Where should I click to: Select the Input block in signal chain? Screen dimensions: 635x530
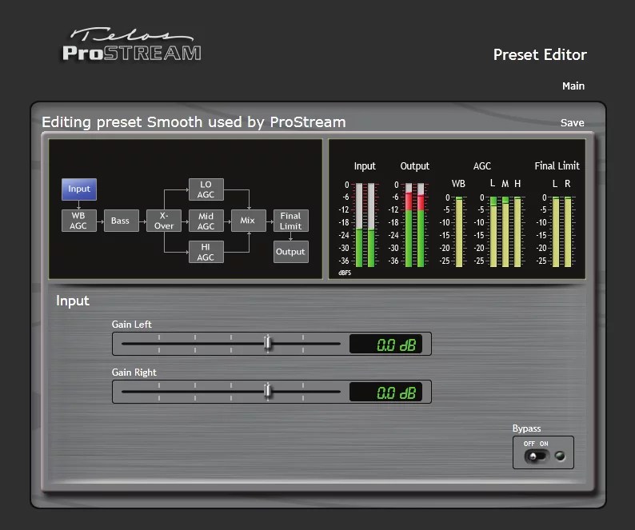click(x=79, y=189)
